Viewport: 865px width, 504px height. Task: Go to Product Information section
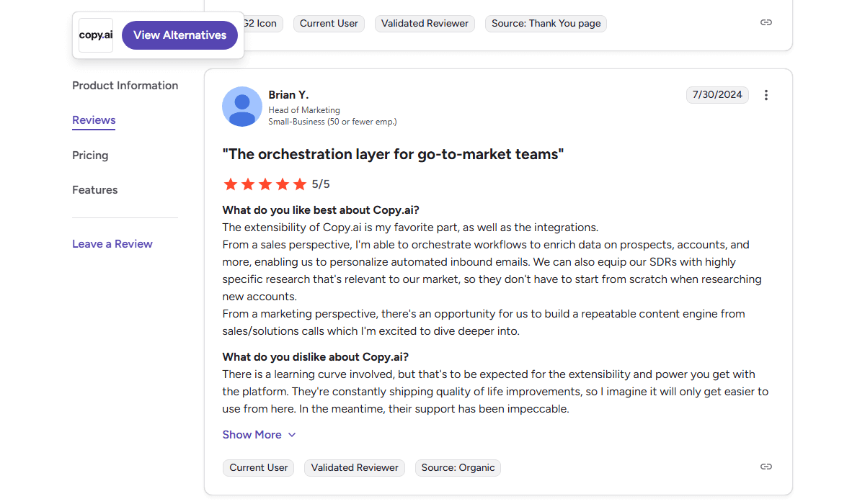pyautogui.click(x=125, y=86)
